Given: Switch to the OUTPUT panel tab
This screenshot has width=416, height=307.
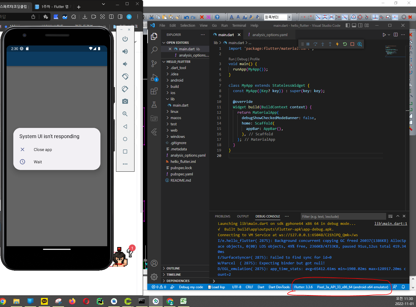Looking at the screenshot, I should click(x=243, y=216).
